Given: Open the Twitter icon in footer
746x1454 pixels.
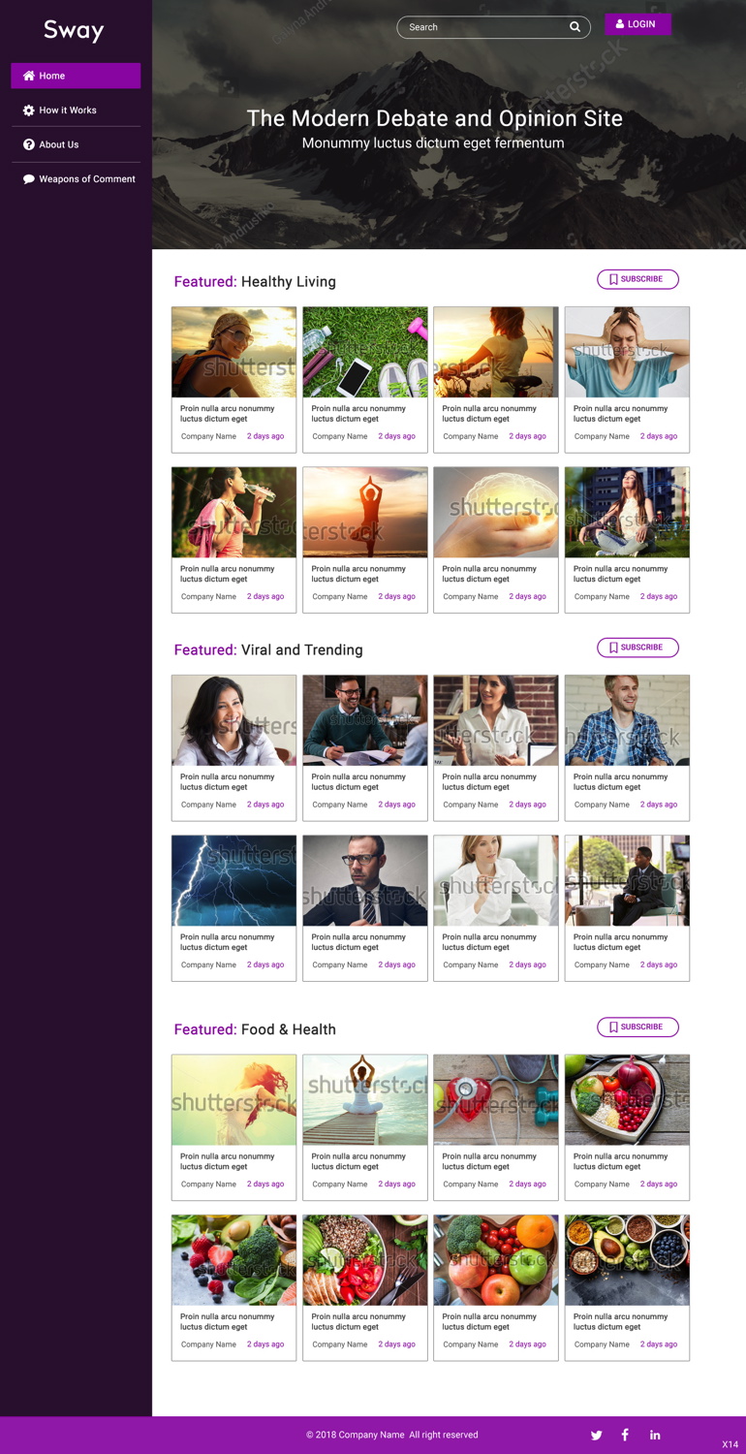Looking at the screenshot, I should pyautogui.click(x=597, y=1435).
